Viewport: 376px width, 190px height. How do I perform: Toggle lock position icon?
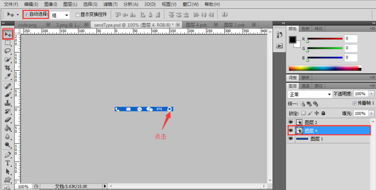click(316, 113)
